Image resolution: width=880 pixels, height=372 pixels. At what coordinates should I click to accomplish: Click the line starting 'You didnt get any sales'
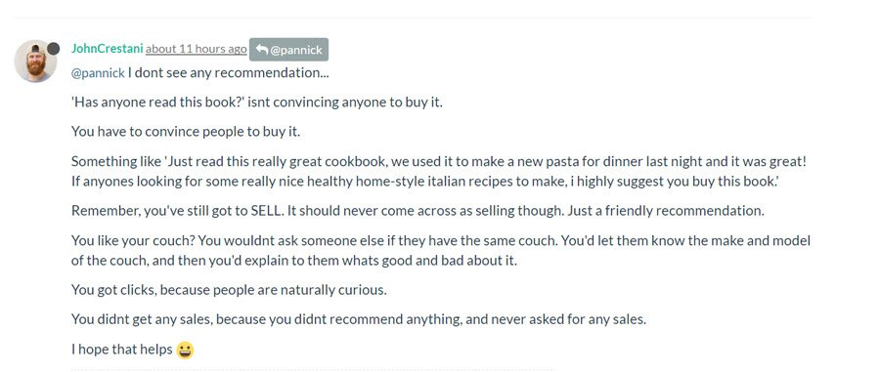pyautogui.click(x=359, y=319)
